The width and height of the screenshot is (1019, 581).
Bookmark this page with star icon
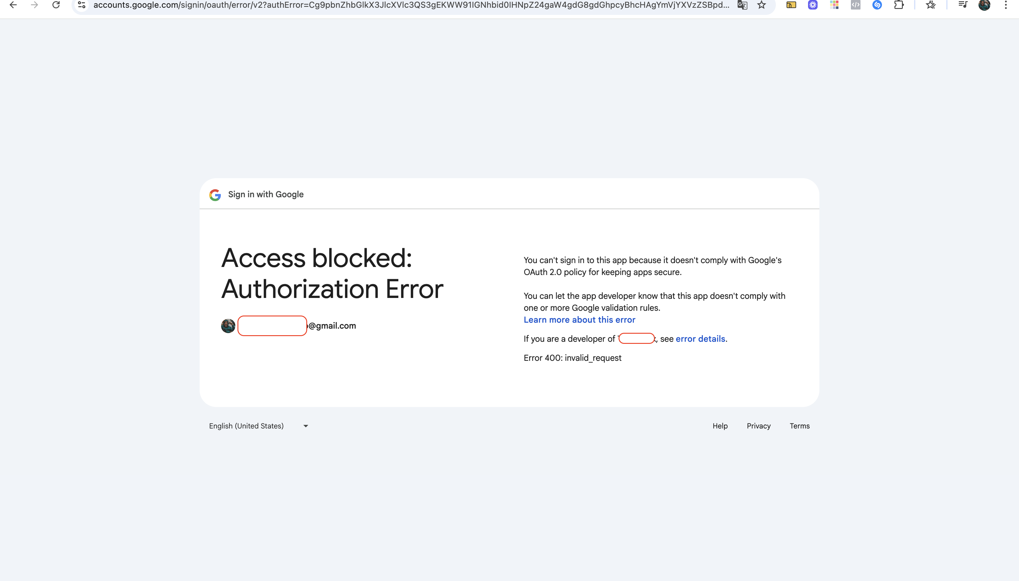tap(762, 5)
